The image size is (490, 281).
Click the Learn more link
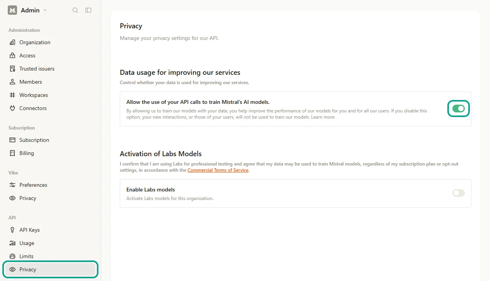[323, 117]
